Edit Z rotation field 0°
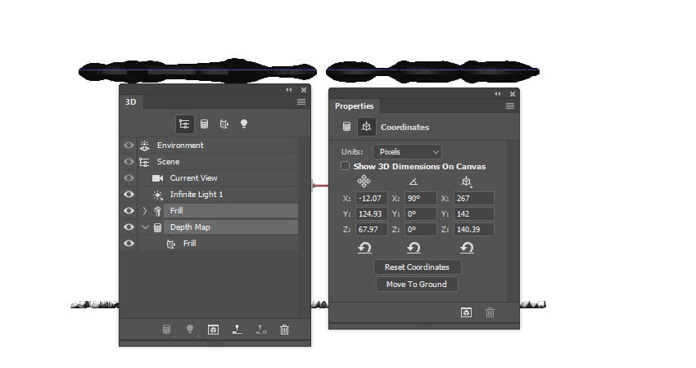Screen dimensions: 696x368 (x=421, y=230)
